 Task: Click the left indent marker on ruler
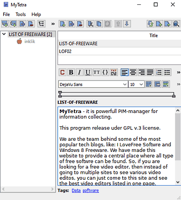click(60, 94)
